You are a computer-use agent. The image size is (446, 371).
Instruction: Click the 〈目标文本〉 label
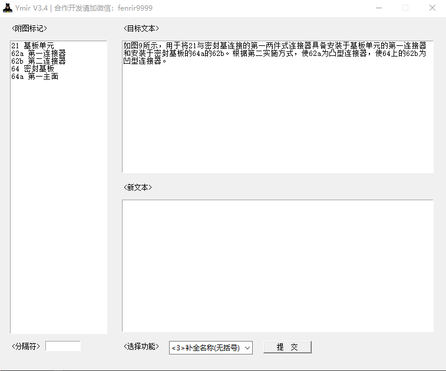click(141, 28)
